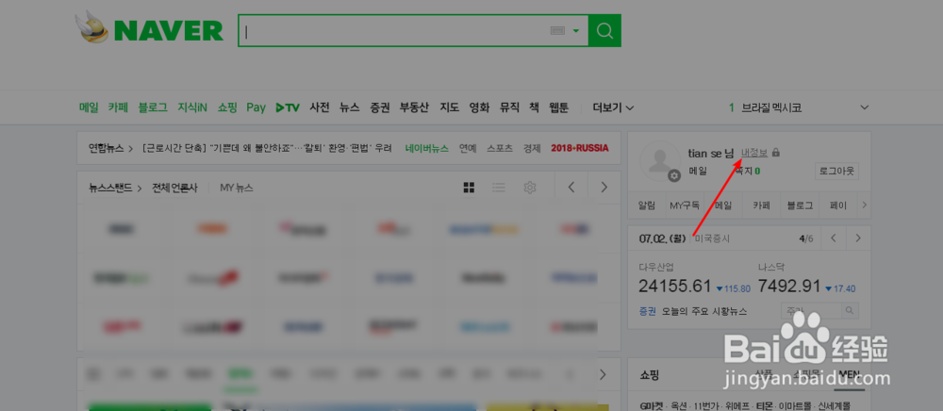Go to next newsstand page arrow

tap(604, 188)
